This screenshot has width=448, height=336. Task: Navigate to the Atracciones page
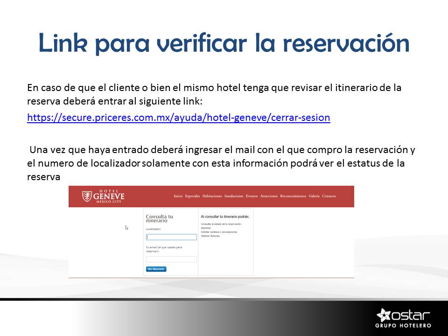click(269, 196)
